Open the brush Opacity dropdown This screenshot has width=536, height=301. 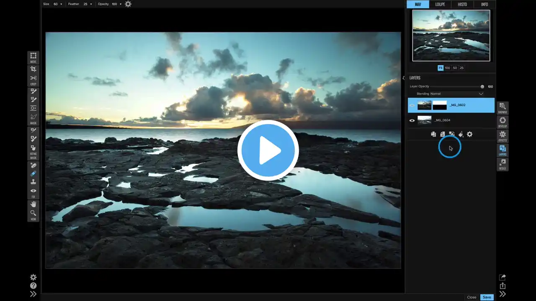[117, 4]
